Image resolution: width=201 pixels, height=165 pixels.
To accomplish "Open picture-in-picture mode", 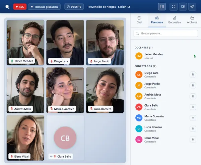I will tap(183, 7).
